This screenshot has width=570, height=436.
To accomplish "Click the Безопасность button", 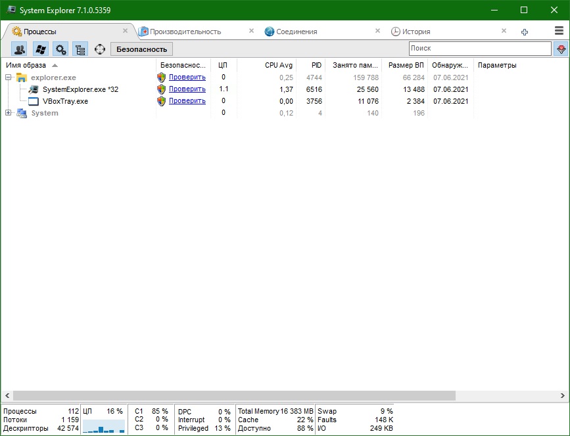I will [x=141, y=49].
